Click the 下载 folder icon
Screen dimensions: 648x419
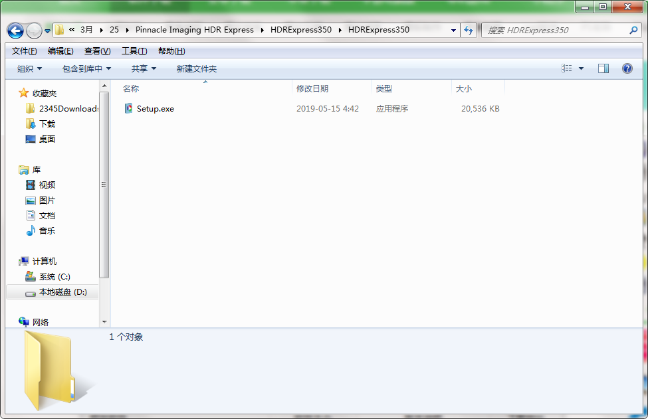(x=30, y=124)
